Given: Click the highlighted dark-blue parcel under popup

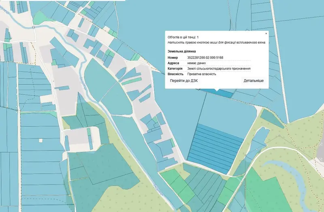Looking at the screenshot, I should pyautogui.click(x=225, y=94).
